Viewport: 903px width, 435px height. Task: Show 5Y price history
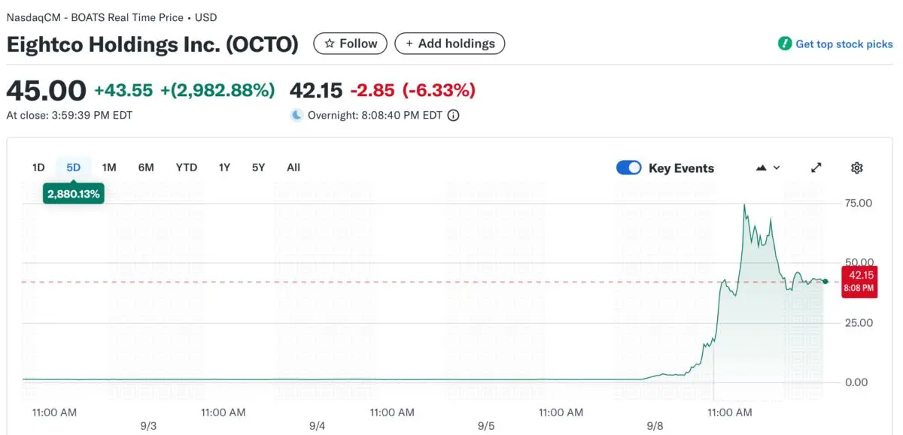[258, 168]
